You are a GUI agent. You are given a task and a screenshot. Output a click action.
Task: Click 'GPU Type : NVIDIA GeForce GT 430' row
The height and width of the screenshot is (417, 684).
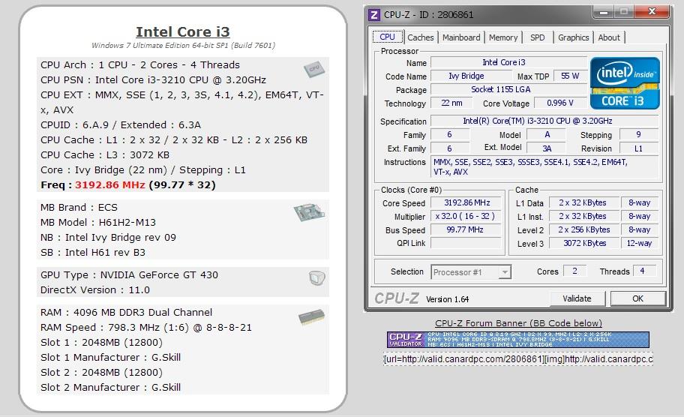click(129, 274)
